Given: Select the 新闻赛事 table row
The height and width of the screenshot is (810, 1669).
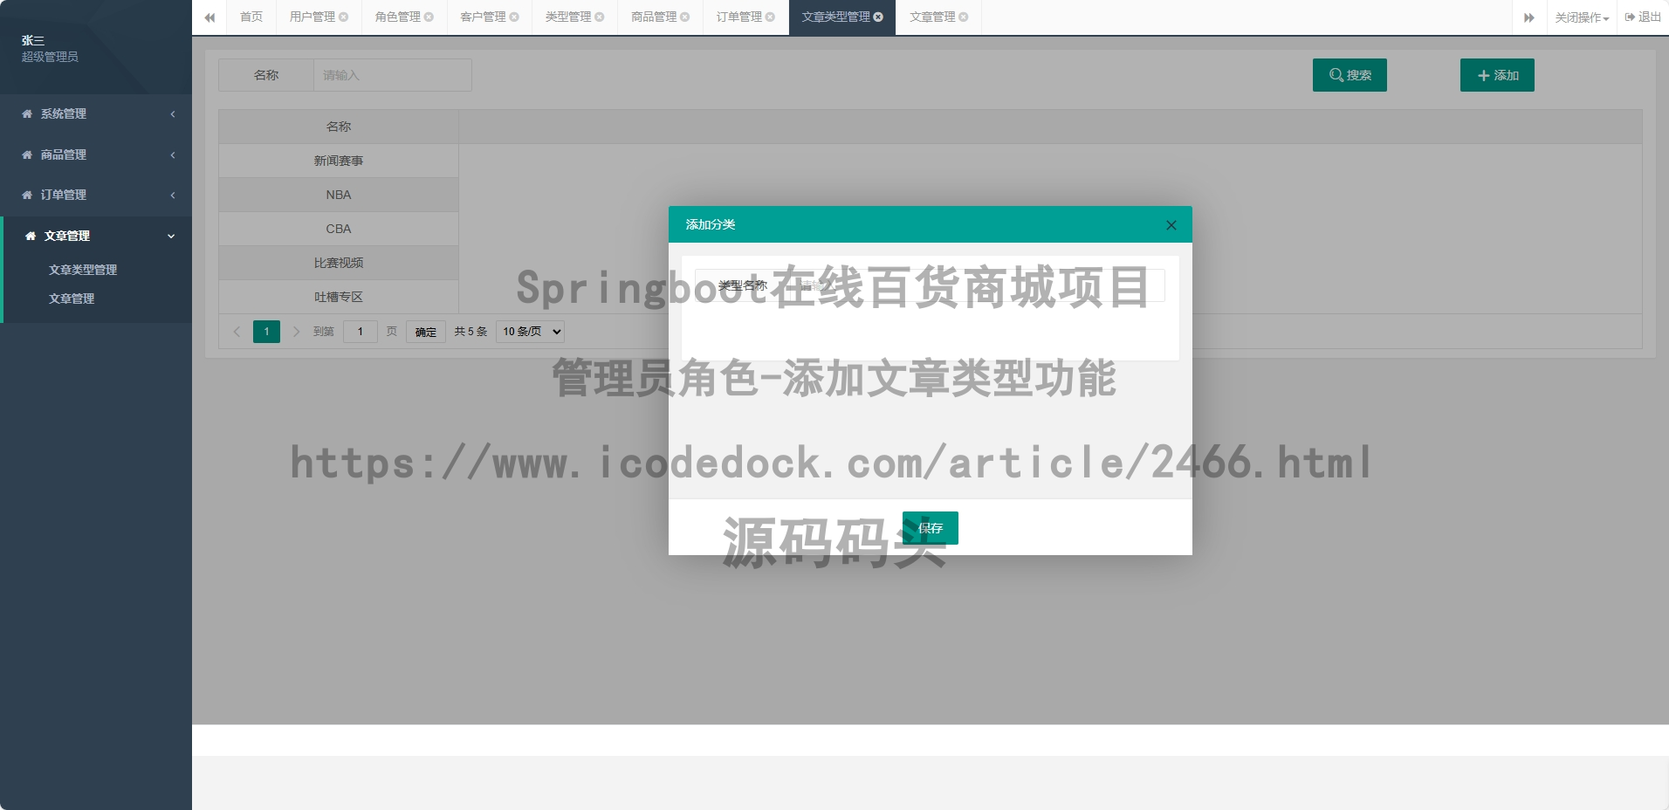Looking at the screenshot, I should coord(339,161).
